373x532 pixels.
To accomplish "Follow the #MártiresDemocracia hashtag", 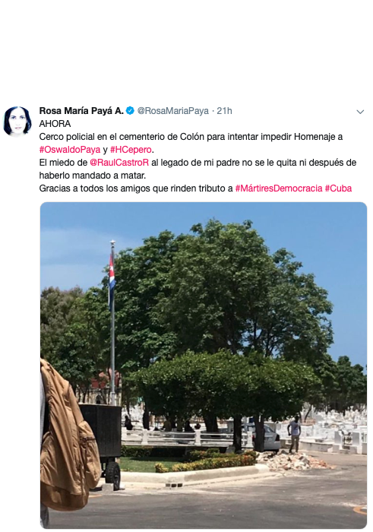I will click(279, 188).
